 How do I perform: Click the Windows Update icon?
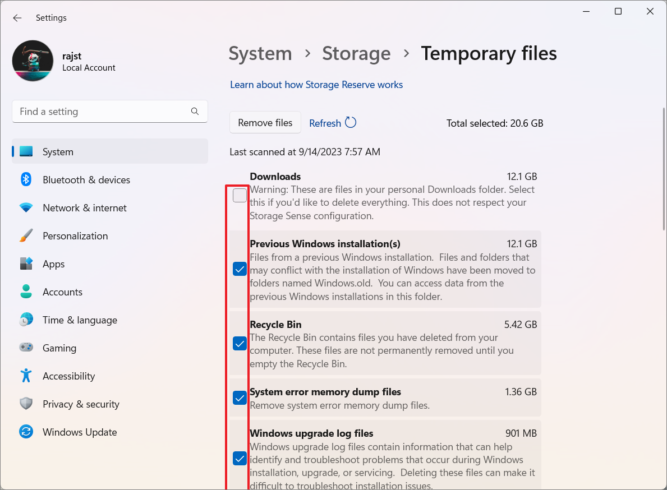pyautogui.click(x=26, y=432)
